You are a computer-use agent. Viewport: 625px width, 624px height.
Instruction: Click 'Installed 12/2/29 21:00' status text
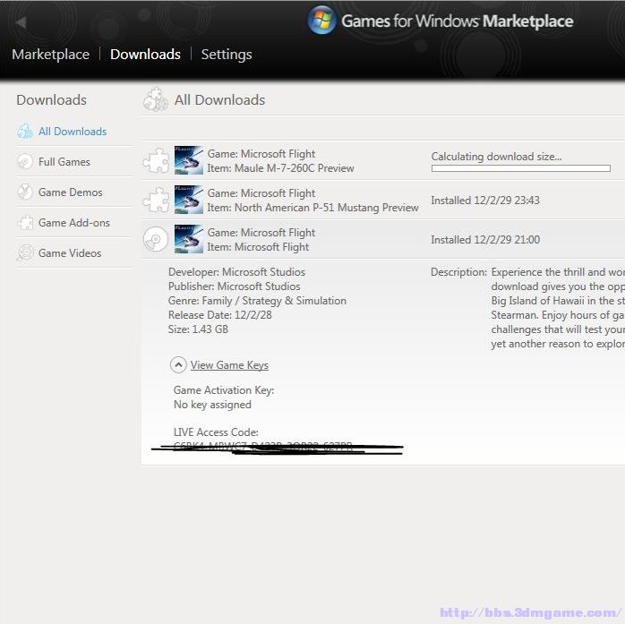tap(485, 239)
